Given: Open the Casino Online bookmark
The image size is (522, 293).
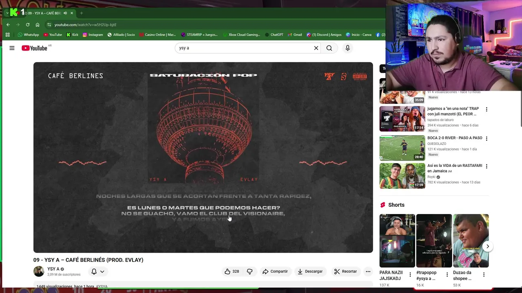Looking at the screenshot, I should (x=157, y=35).
